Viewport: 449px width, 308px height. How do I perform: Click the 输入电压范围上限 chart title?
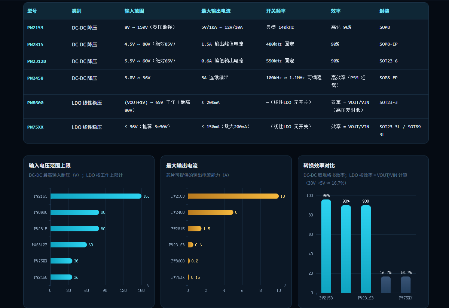pos(50,166)
